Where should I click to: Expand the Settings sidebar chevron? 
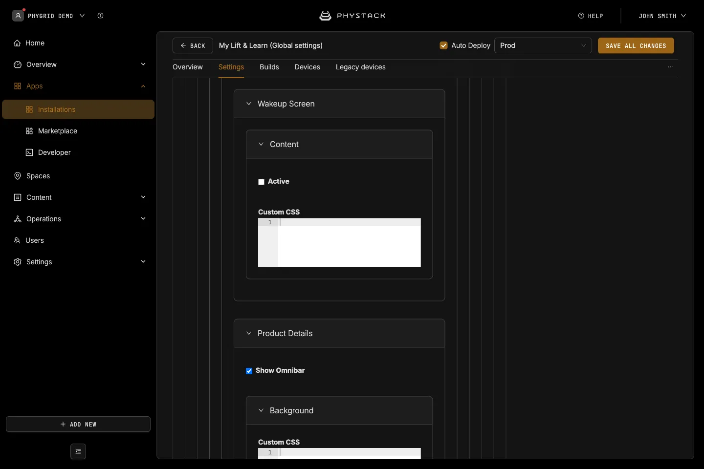tap(143, 262)
